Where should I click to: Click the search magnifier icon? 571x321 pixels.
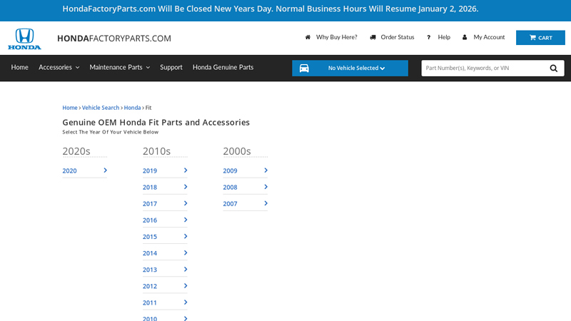[x=554, y=68]
